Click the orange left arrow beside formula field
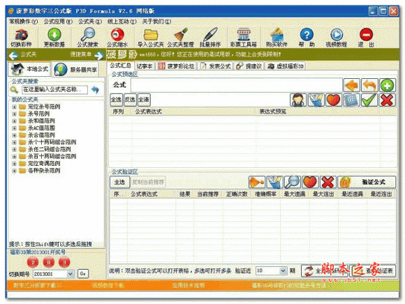Screen dimensions: 405x304 point(352,86)
